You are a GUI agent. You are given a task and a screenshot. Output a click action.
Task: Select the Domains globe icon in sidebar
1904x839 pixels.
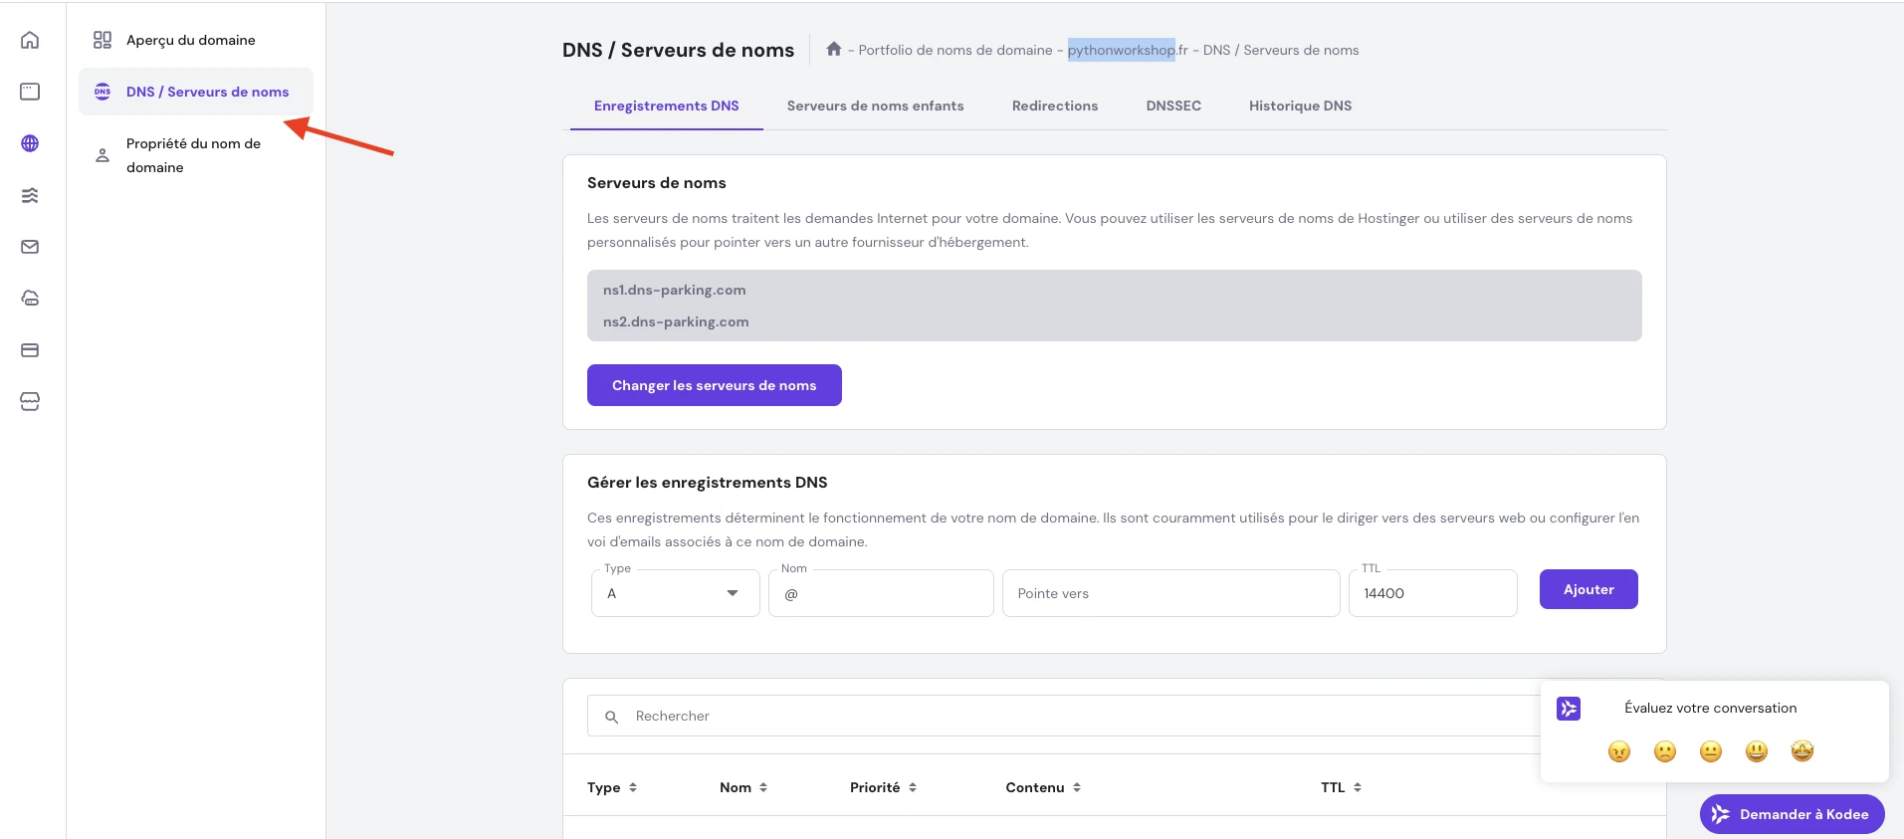tap(30, 143)
